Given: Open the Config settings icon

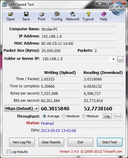Looking at the screenshot, I should (57, 14).
